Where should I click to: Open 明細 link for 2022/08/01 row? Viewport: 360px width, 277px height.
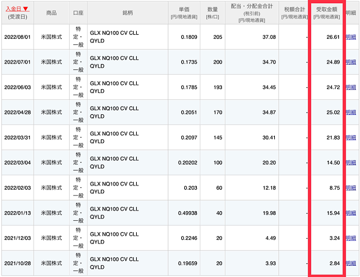(x=351, y=37)
